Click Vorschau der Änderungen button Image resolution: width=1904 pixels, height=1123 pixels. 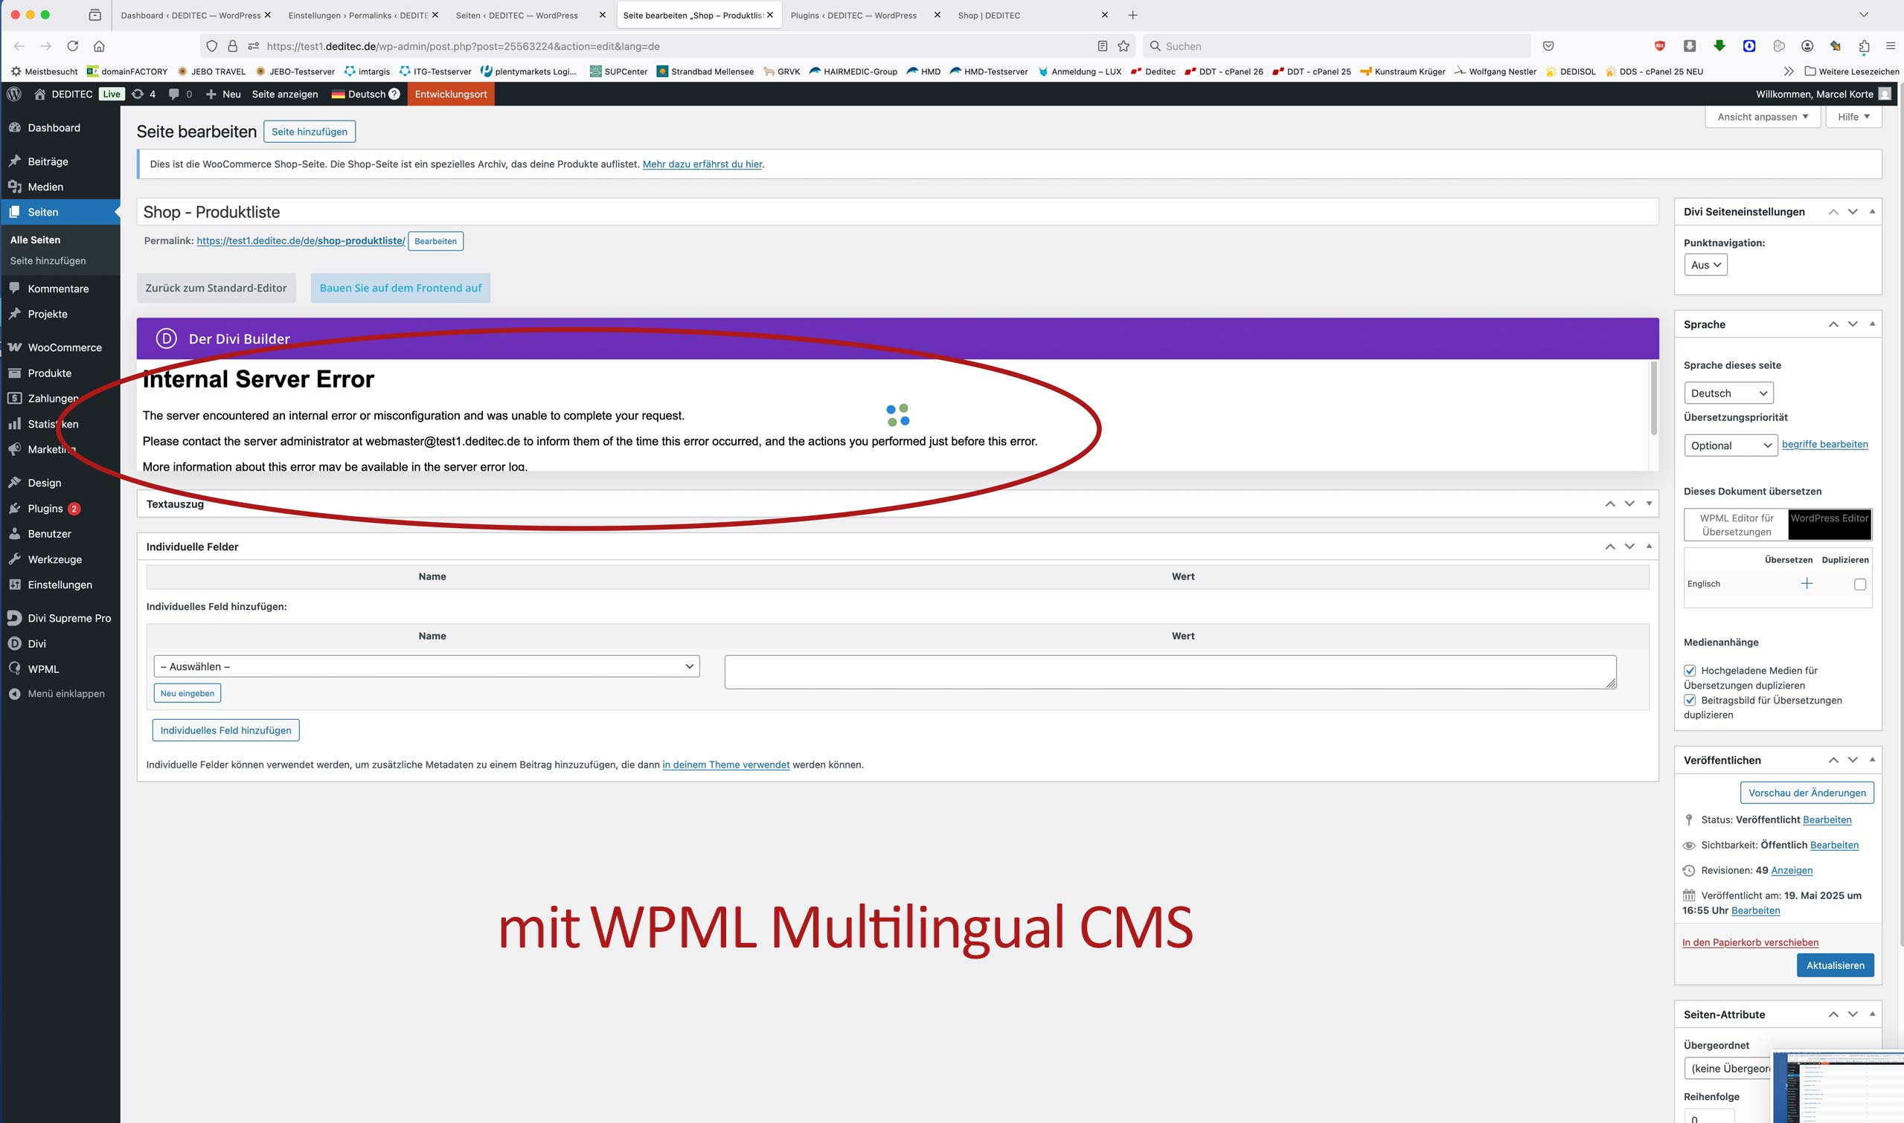coord(1807,793)
